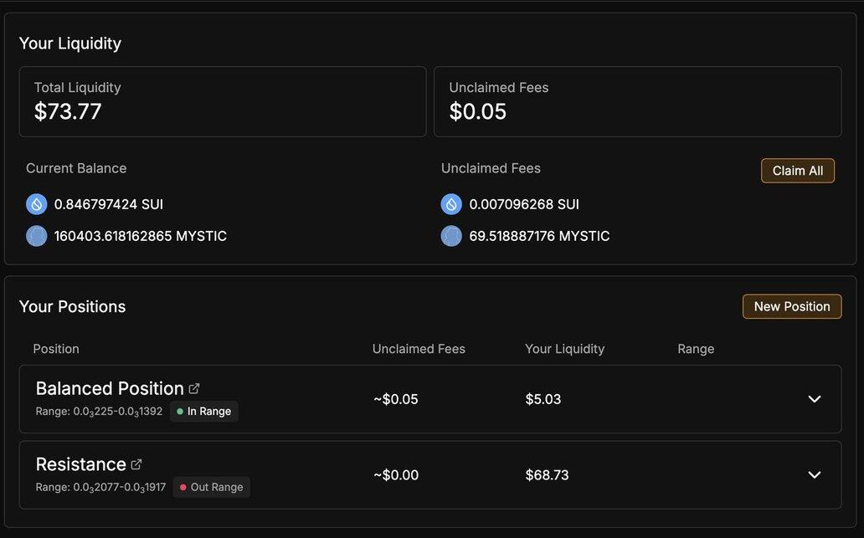Click the Unclaimed Fees $0.05 card
The width and height of the screenshot is (864, 538).
pyautogui.click(x=637, y=101)
